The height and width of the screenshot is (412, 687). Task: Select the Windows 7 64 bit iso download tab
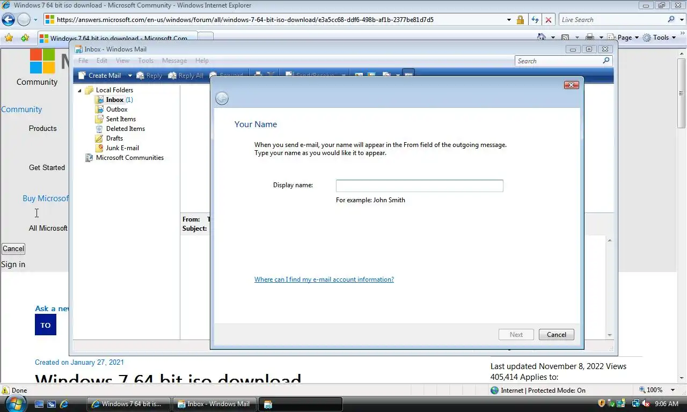tap(118, 38)
